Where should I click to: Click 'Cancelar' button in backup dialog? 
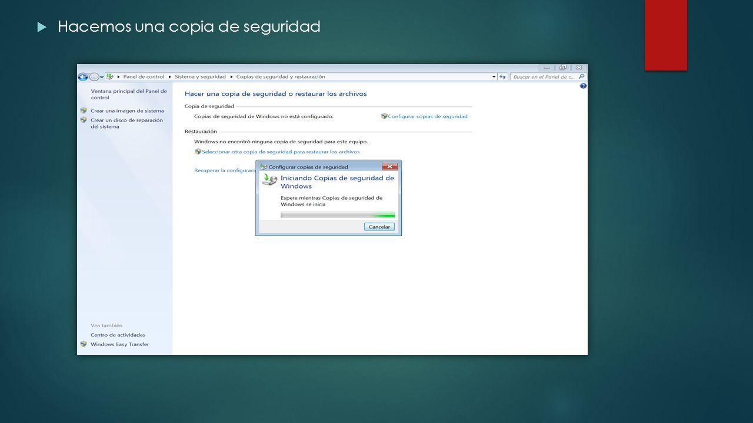(379, 227)
